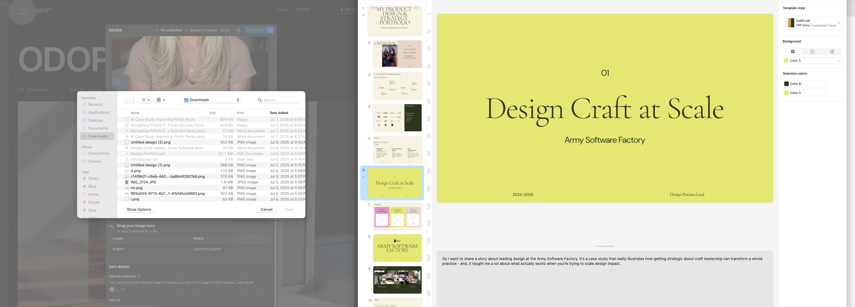Select slide 8 Army Software Factory thumbnail

coord(397,248)
